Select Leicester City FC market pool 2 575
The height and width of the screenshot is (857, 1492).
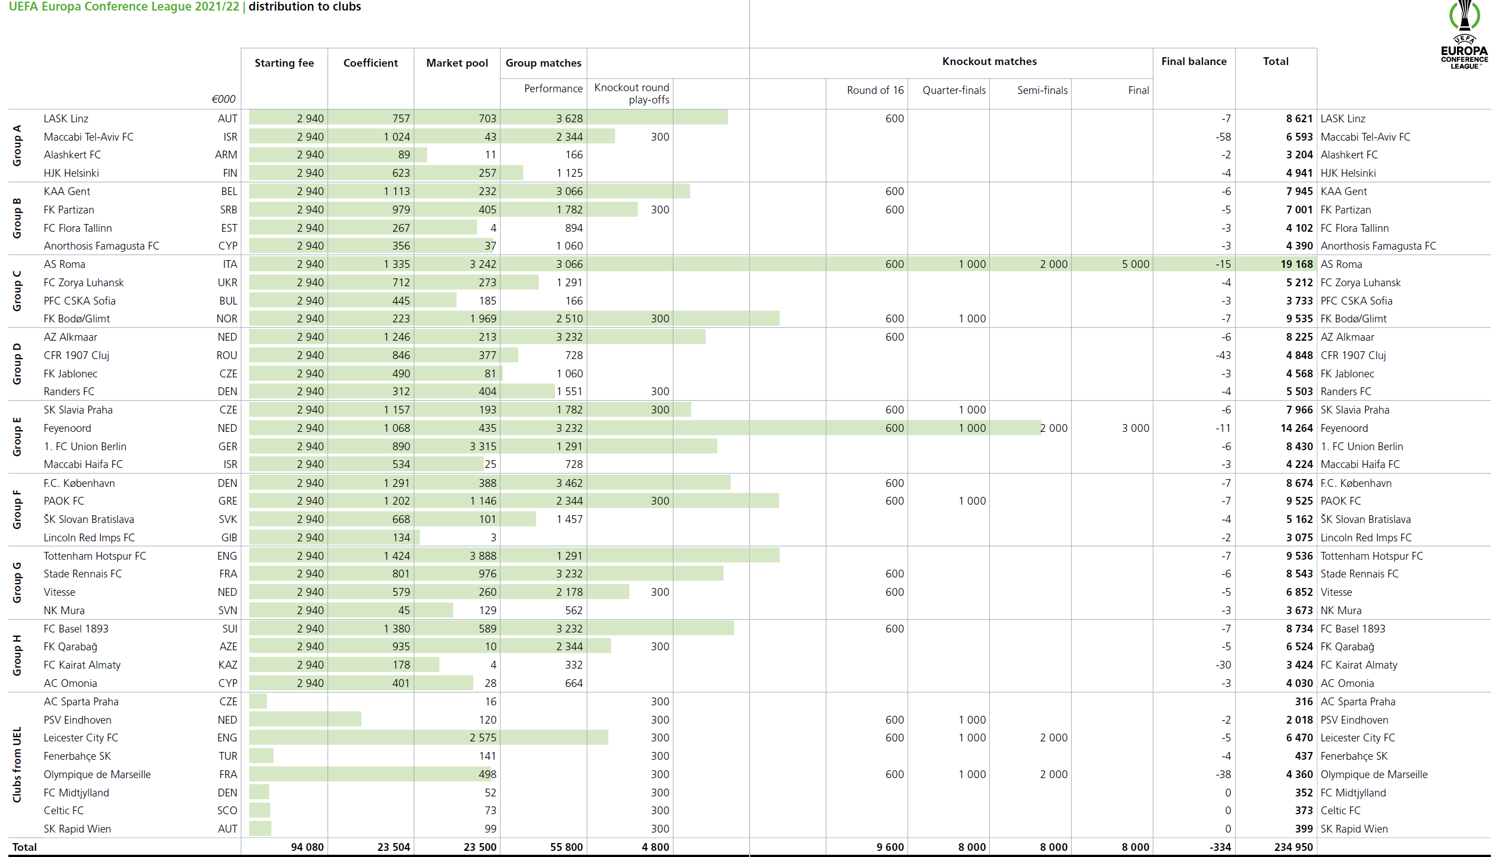click(483, 738)
